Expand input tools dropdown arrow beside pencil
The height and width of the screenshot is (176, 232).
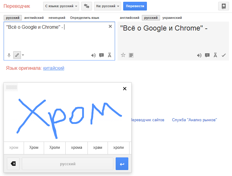point(23,55)
